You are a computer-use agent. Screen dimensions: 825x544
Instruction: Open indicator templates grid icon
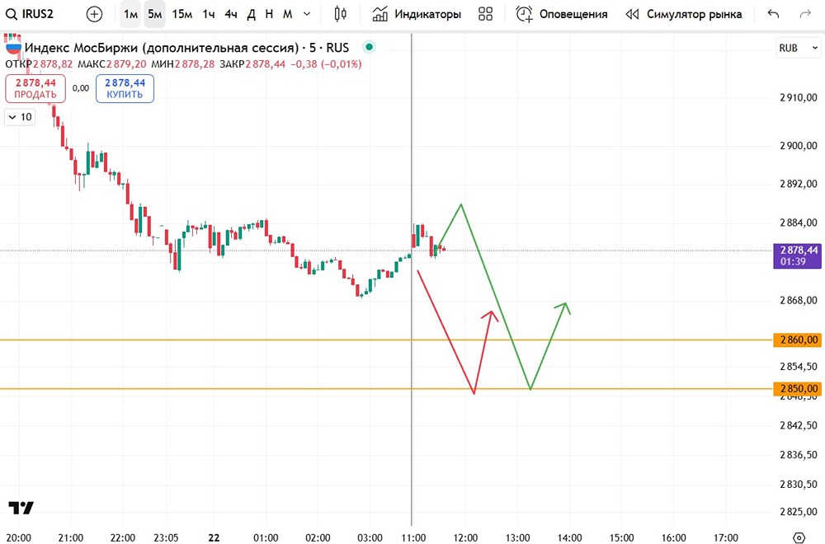486,14
